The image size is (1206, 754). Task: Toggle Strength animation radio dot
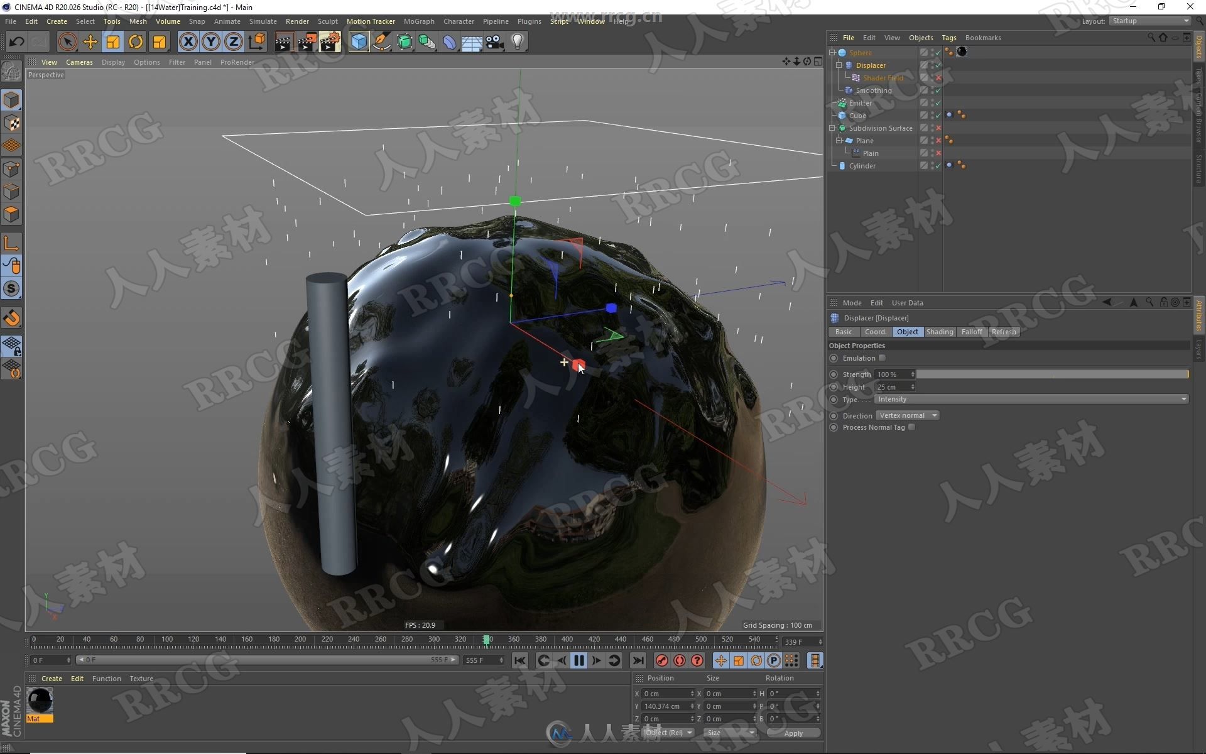(x=834, y=374)
